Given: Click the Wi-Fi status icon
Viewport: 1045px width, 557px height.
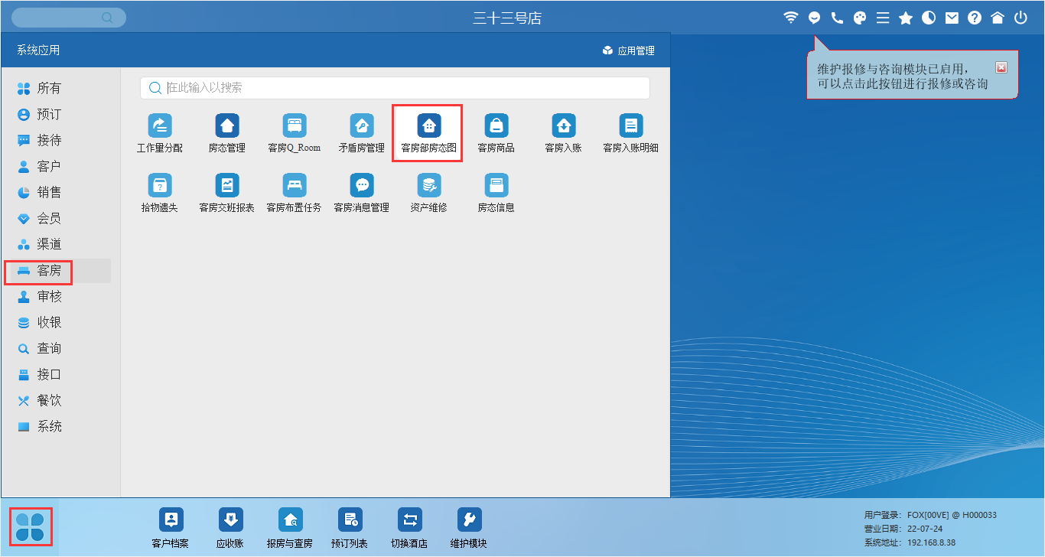Looking at the screenshot, I should (791, 18).
